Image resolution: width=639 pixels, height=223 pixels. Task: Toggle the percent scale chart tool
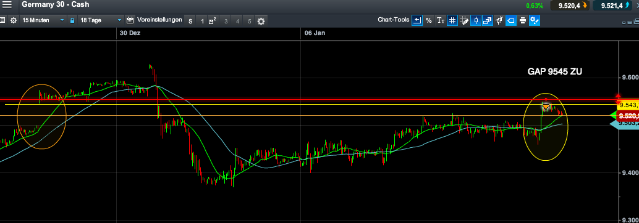coord(429,20)
